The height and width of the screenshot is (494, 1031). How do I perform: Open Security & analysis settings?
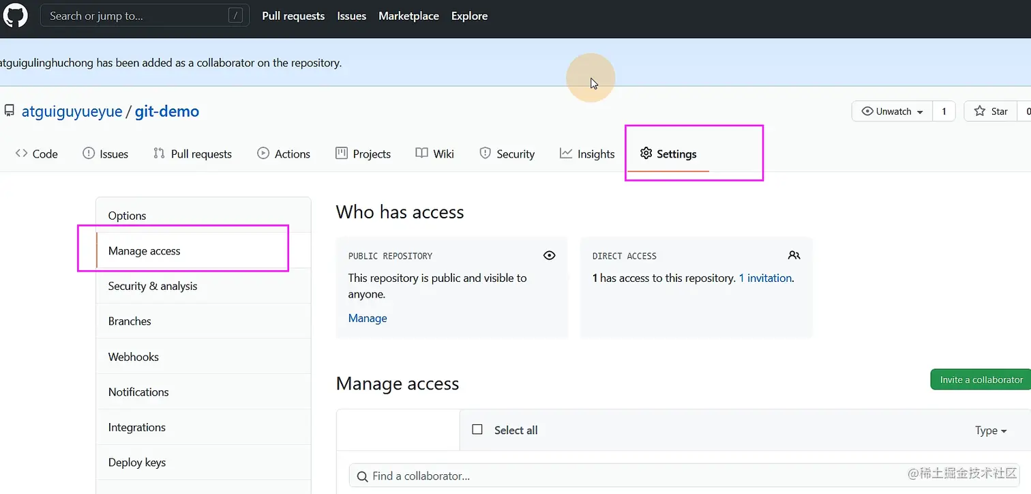point(203,286)
